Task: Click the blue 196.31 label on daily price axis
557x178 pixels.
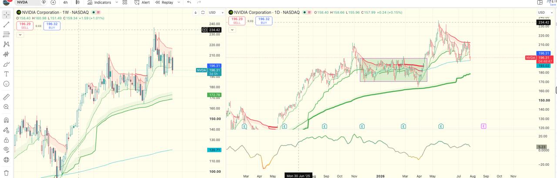Action: (544, 53)
